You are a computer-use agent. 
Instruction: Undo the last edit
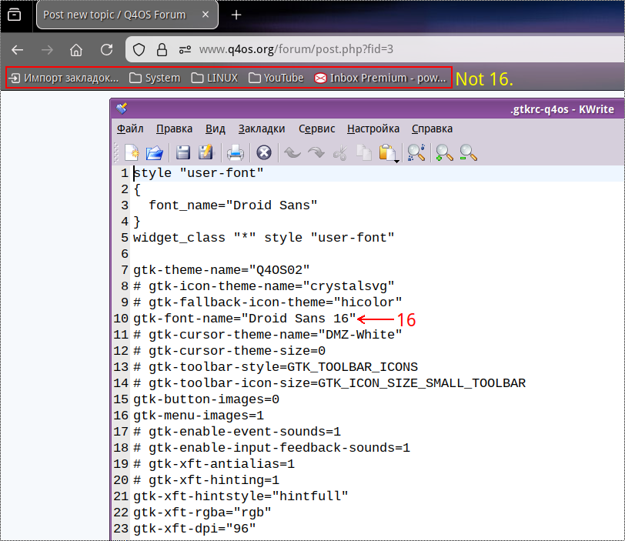pos(292,152)
